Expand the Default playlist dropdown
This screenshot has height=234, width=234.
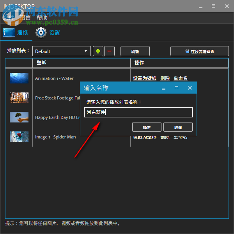click(x=62, y=51)
